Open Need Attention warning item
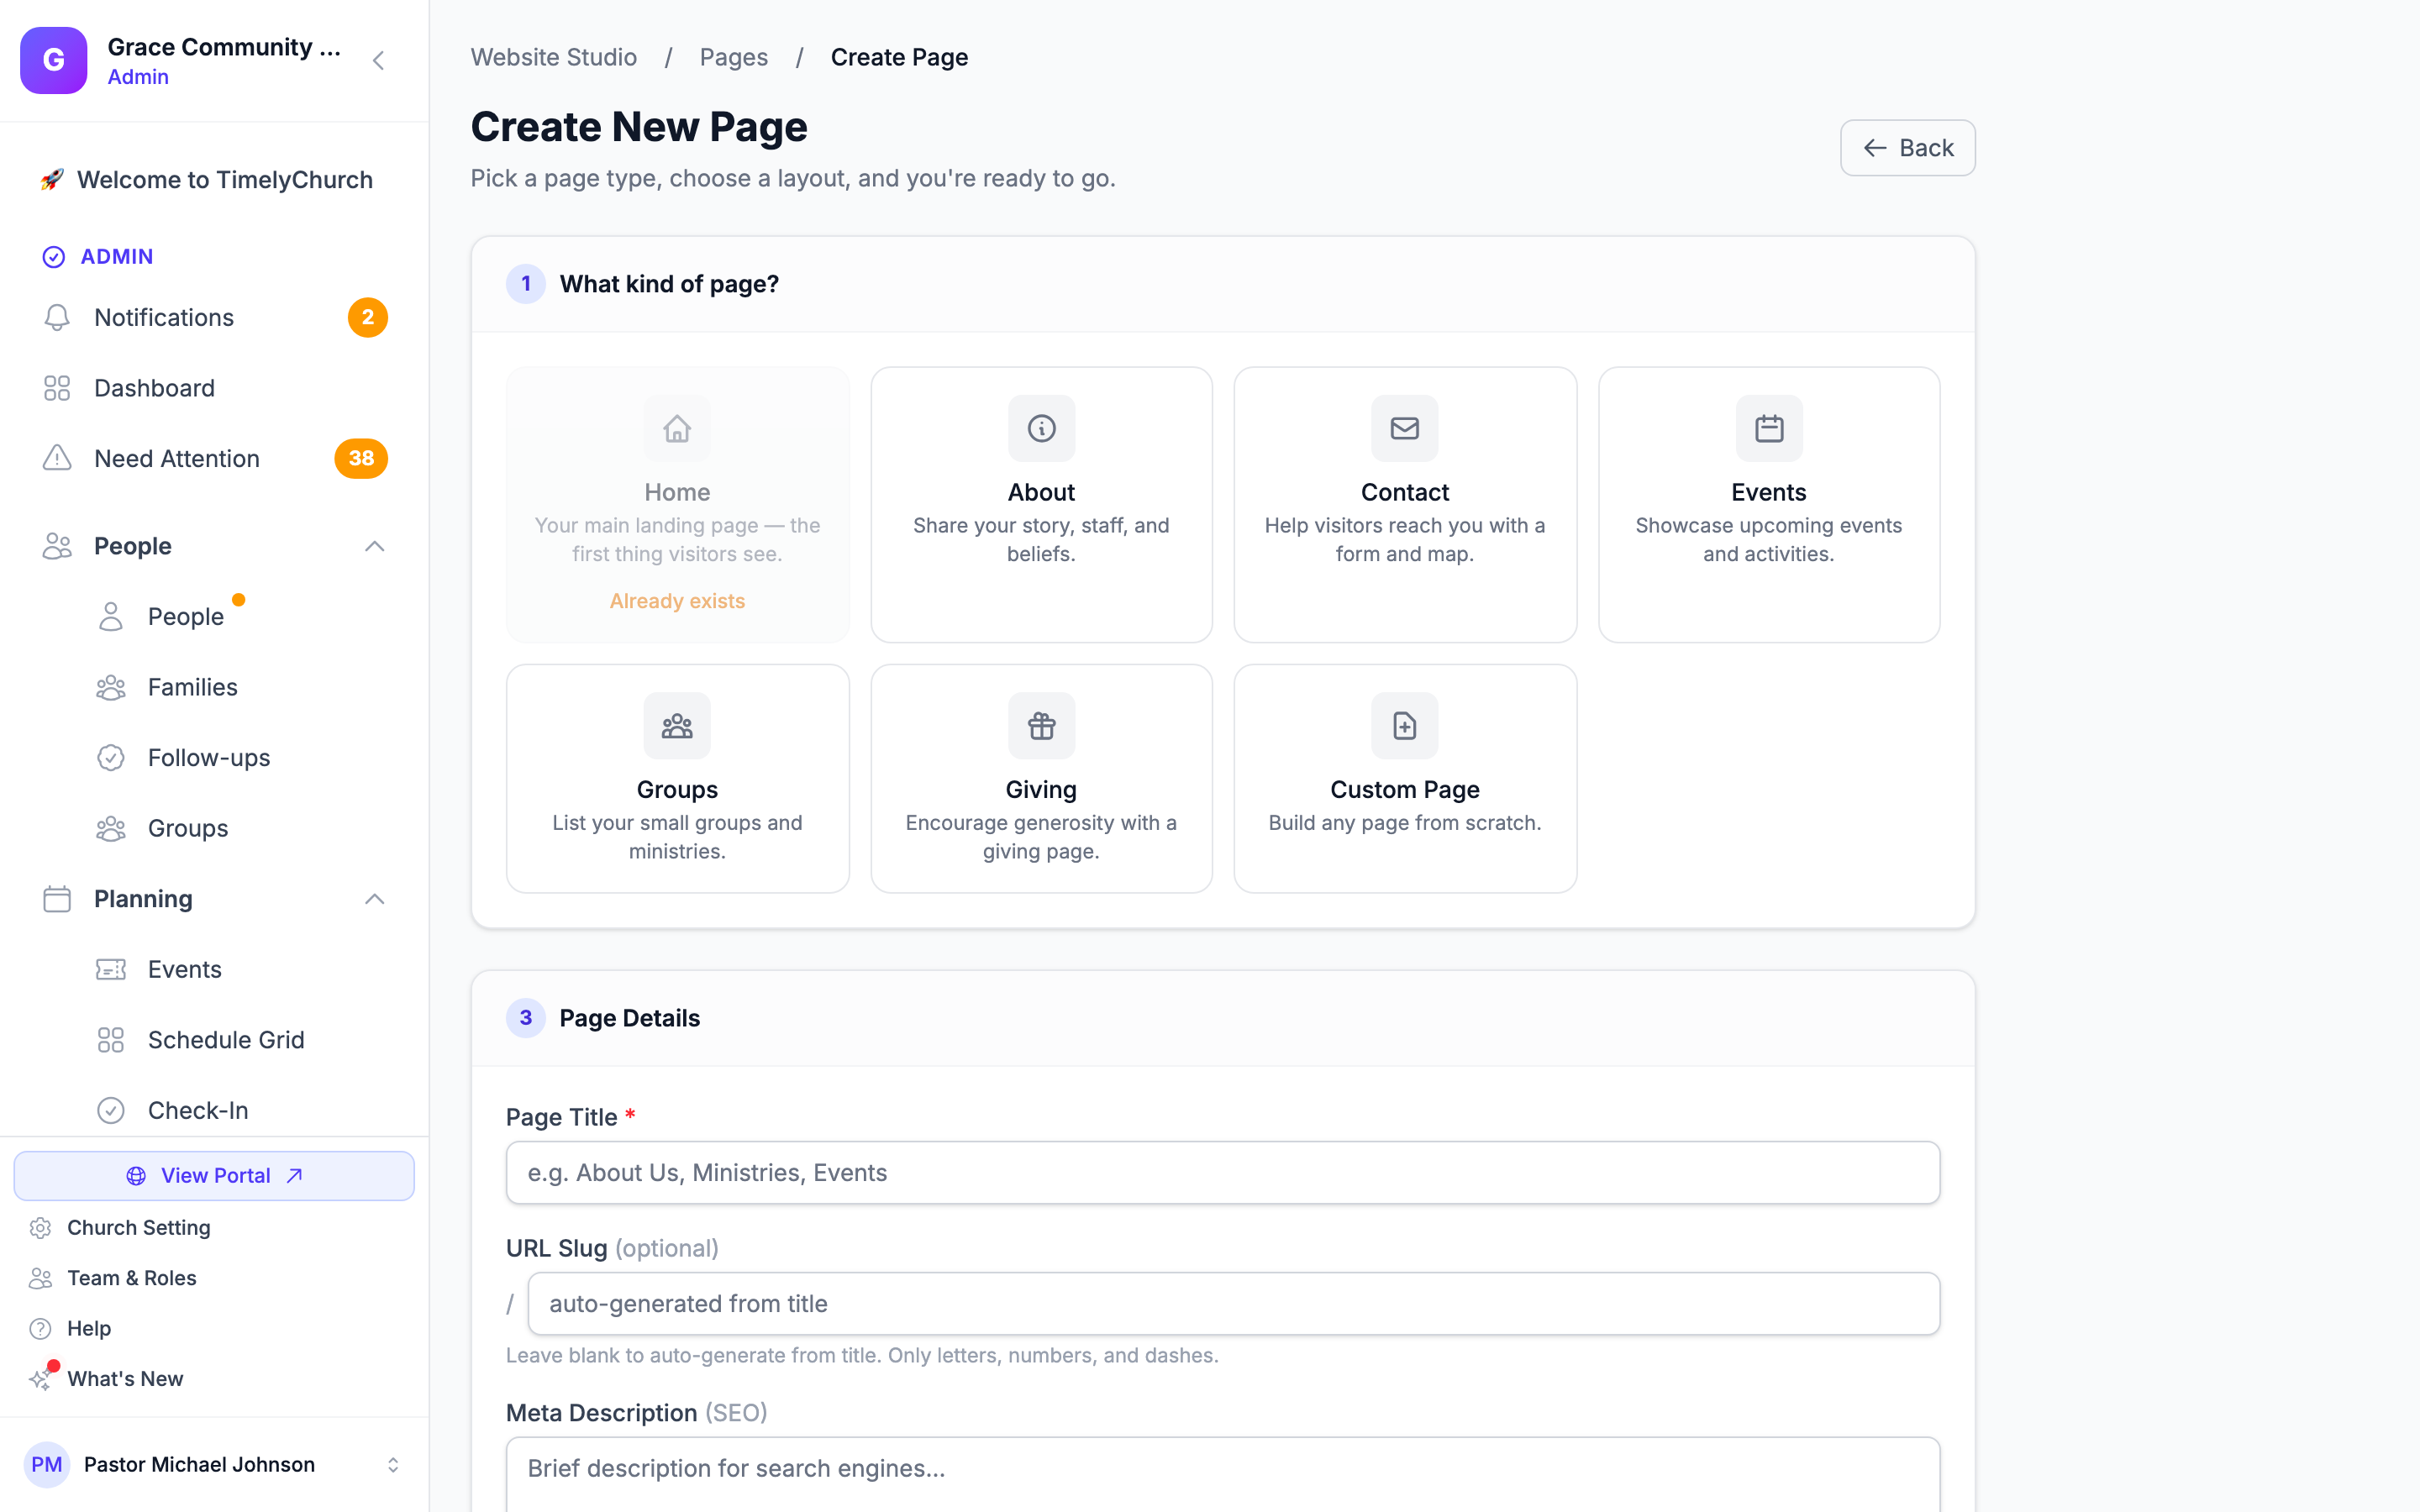This screenshot has height=1512, width=2420. point(214,458)
